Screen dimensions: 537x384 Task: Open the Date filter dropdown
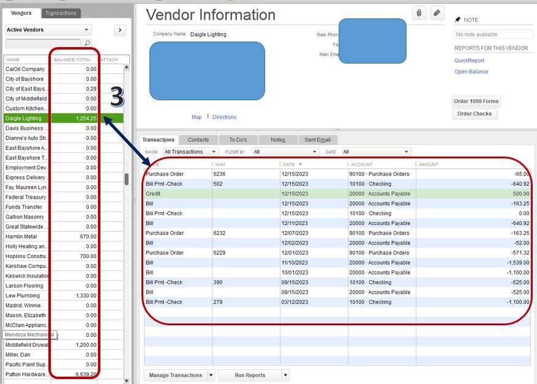point(376,152)
